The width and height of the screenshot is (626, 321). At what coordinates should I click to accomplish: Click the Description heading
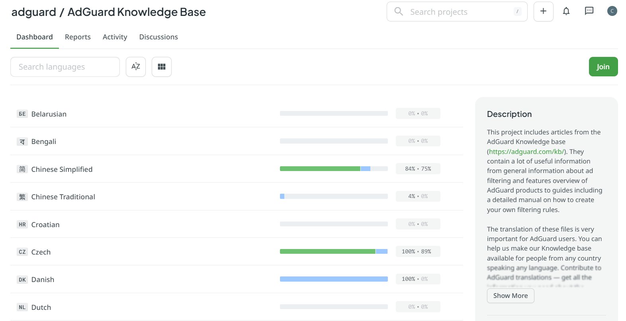click(509, 114)
